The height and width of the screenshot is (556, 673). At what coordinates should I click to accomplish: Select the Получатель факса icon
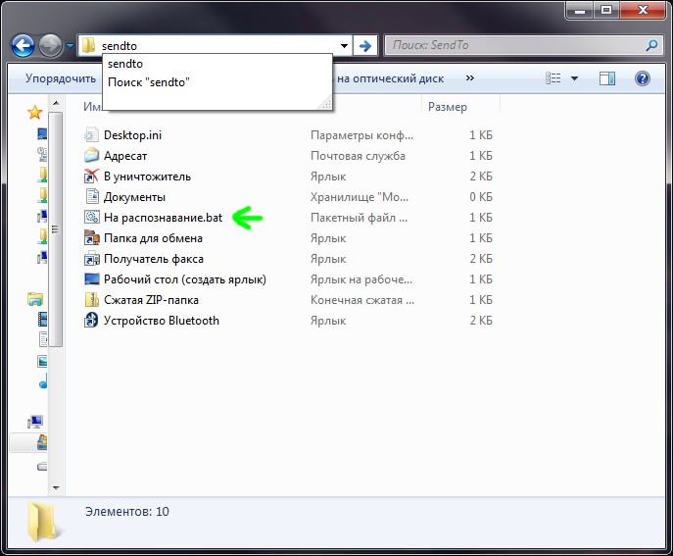pyautogui.click(x=92, y=259)
